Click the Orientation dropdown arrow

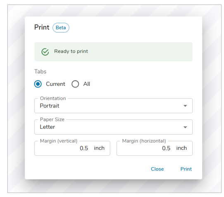(185, 106)
